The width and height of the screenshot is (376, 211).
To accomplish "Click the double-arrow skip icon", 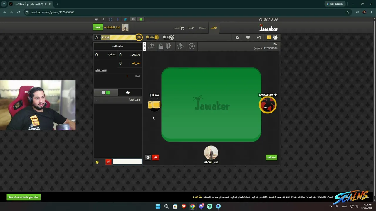I will [x=192, y=46].
